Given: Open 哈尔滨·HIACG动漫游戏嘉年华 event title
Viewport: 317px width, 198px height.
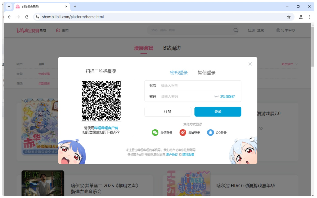Looking at the screenshot, I should 245,186.
